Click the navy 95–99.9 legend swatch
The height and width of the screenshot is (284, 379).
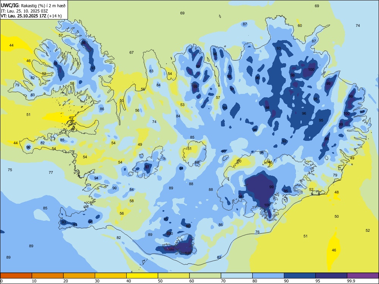(331, 276)
